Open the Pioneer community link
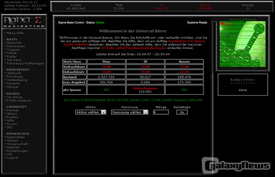 click(13, 110)
